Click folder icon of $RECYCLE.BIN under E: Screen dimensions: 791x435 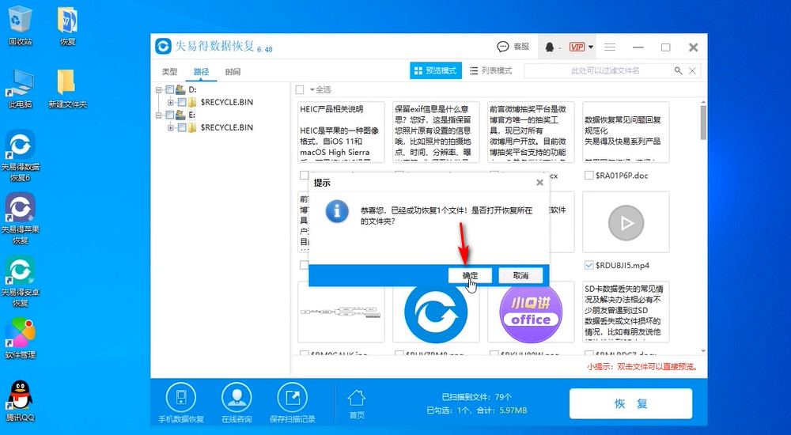pos(192,127)
